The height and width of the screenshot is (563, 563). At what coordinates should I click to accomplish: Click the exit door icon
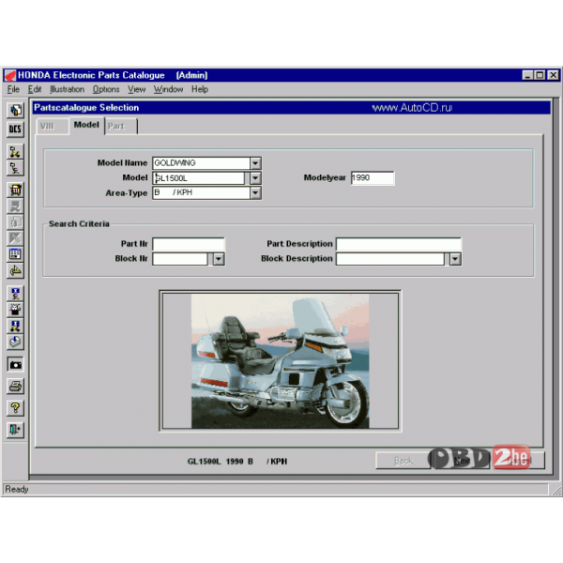point(15,430)
